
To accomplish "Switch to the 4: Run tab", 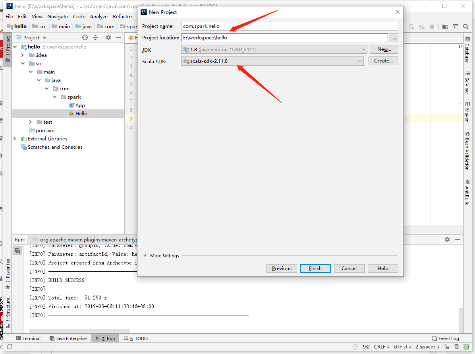I will pyautogui.click(x=105, y=338).
